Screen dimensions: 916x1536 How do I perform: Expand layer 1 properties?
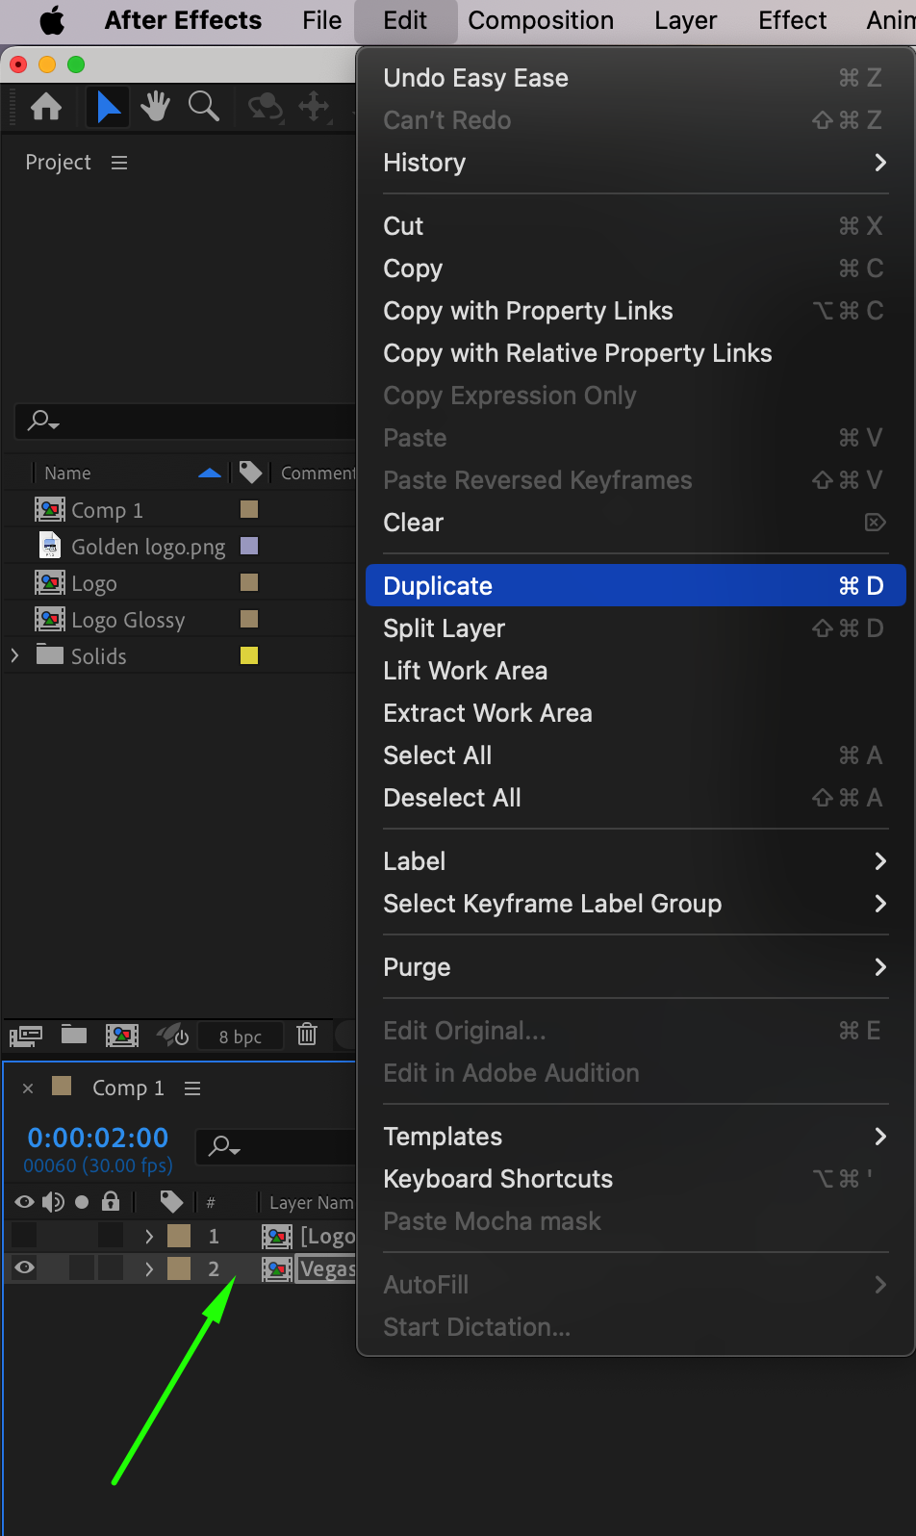point(149,1236)
